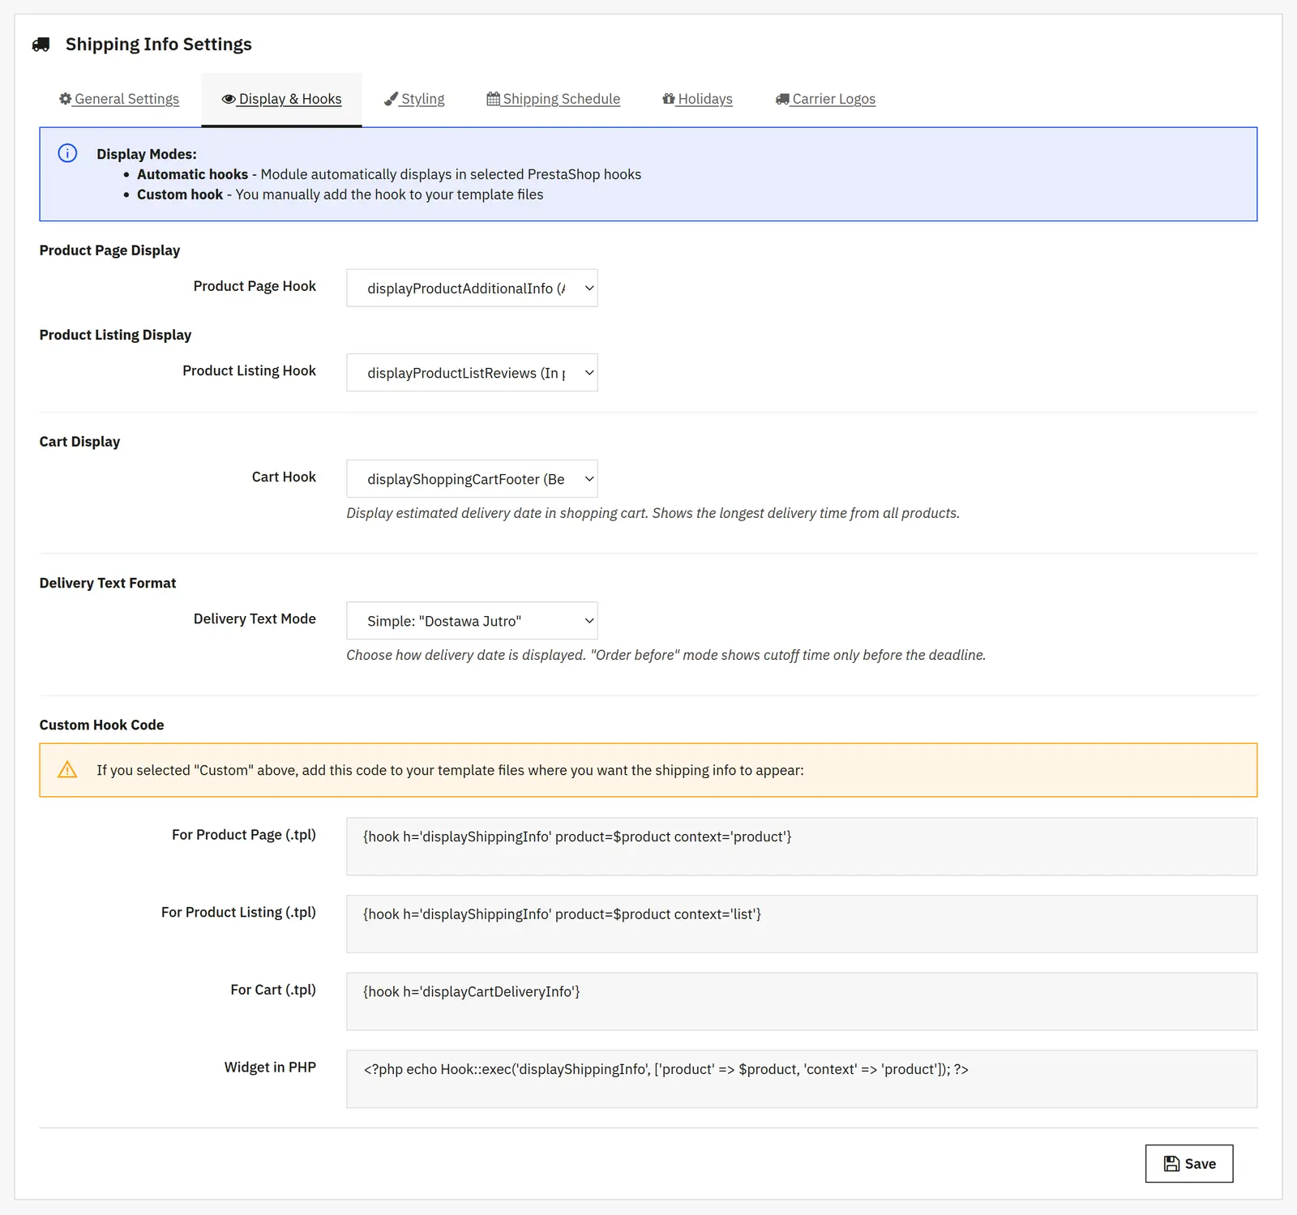
Task: Click the orange warning triangle icon
Action: click(67, 769)
